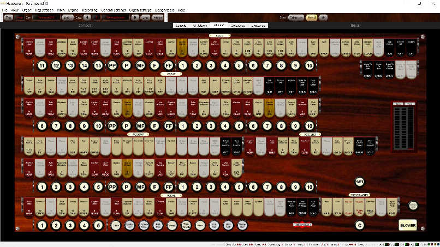Select the PP piston under Solo stops

click(112, 65)
